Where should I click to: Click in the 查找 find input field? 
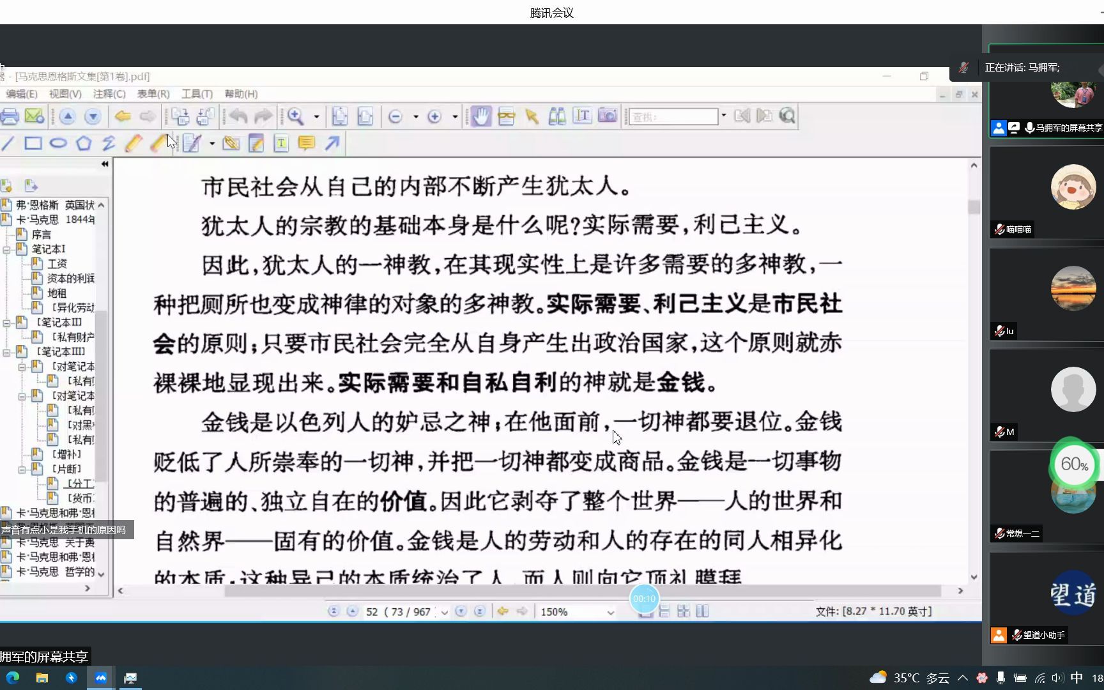673,117
